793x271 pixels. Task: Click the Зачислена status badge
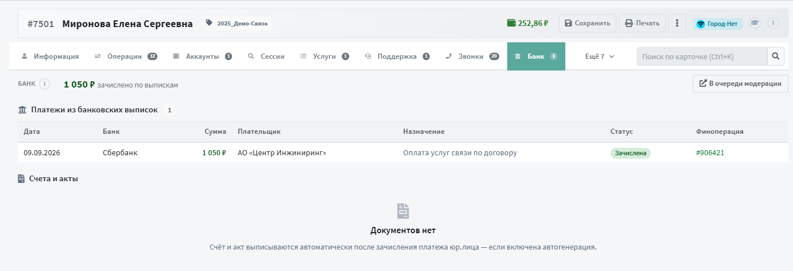click(x=630, y=153)
